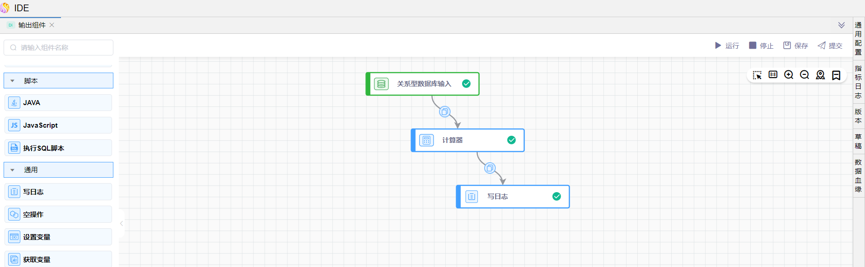Save the workflow with 保存
Screen dimensions: 865x267
pos(795,46)
